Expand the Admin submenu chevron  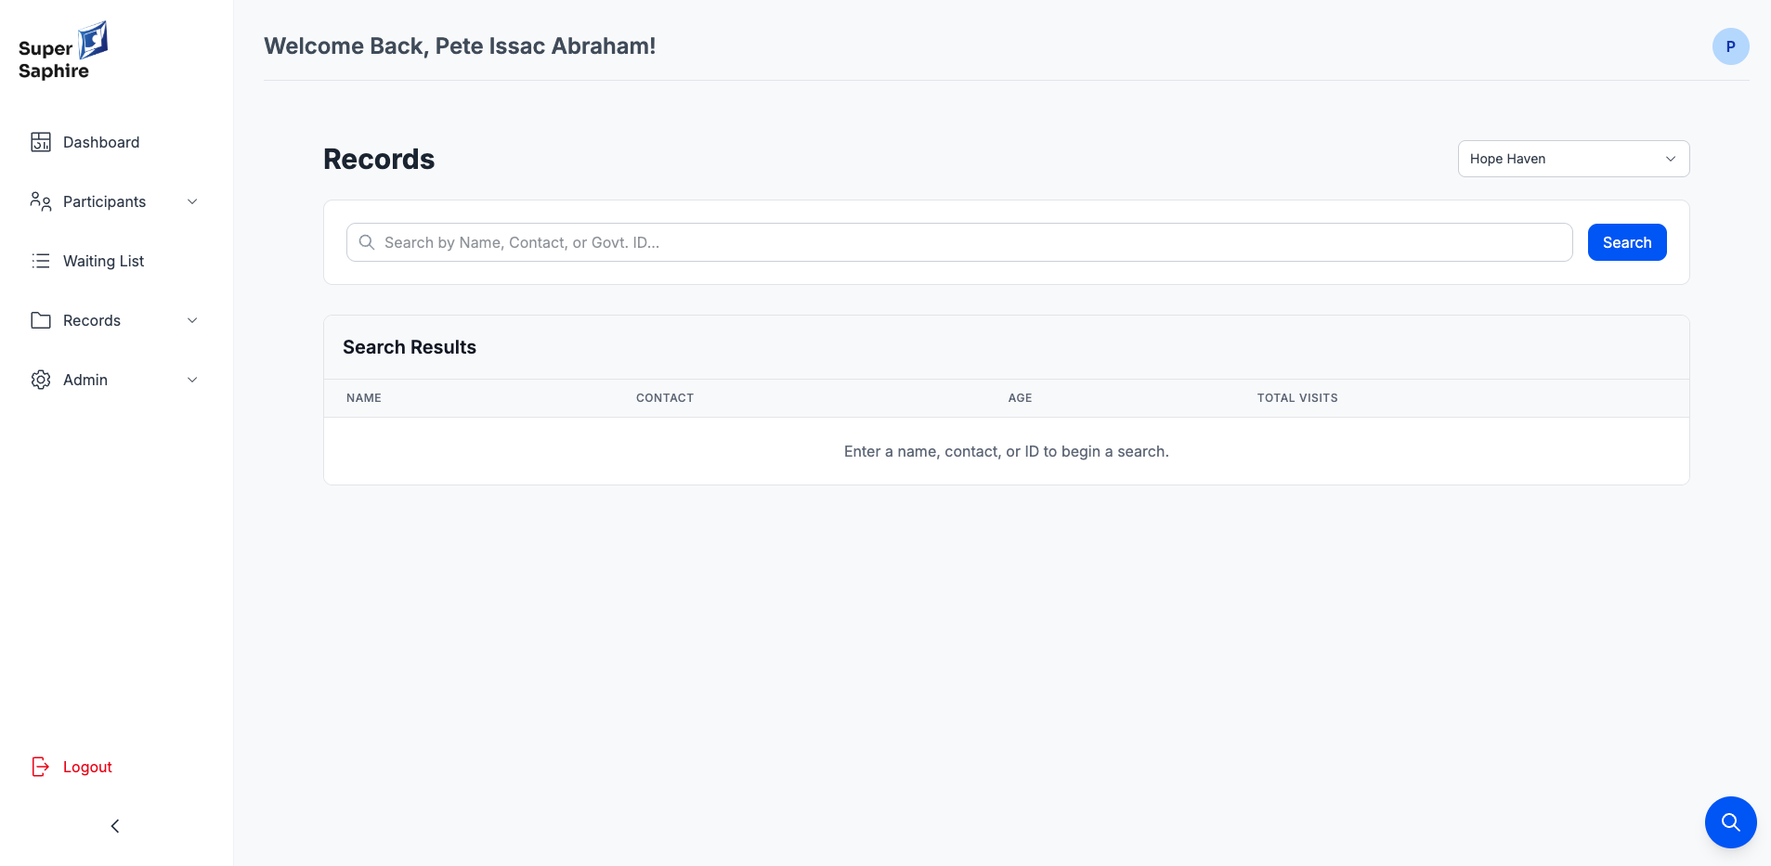pyautogui.click(x=192, y=380)
